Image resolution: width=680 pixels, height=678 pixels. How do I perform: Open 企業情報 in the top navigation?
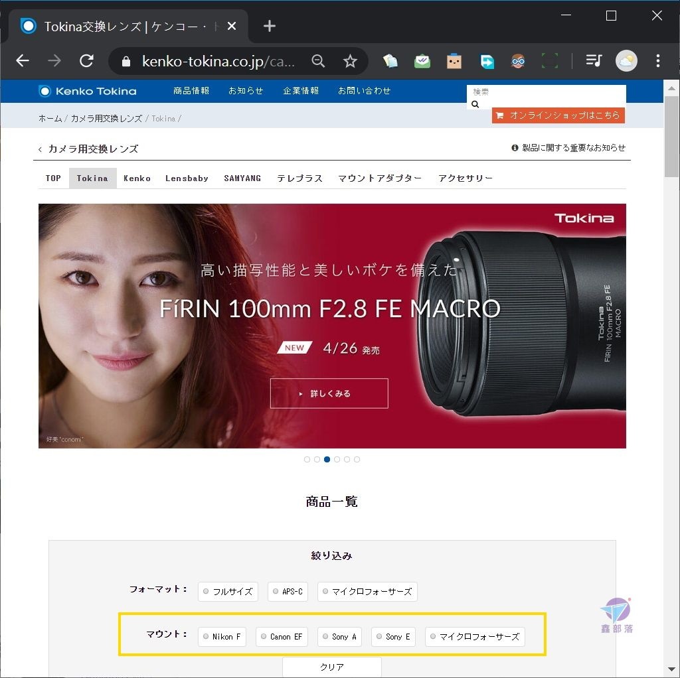[x=301, y=90]
